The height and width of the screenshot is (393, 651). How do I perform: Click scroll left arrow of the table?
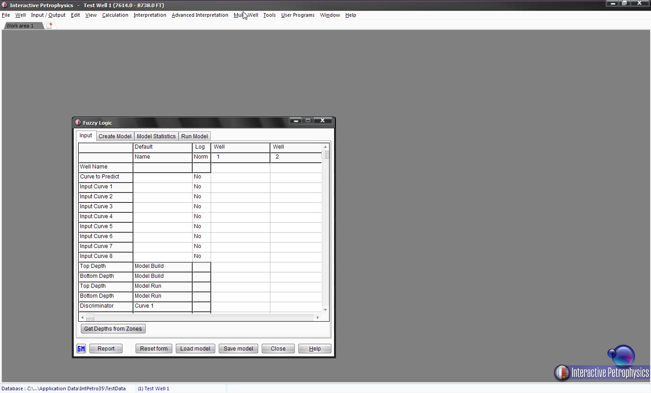tap(82, 318)
